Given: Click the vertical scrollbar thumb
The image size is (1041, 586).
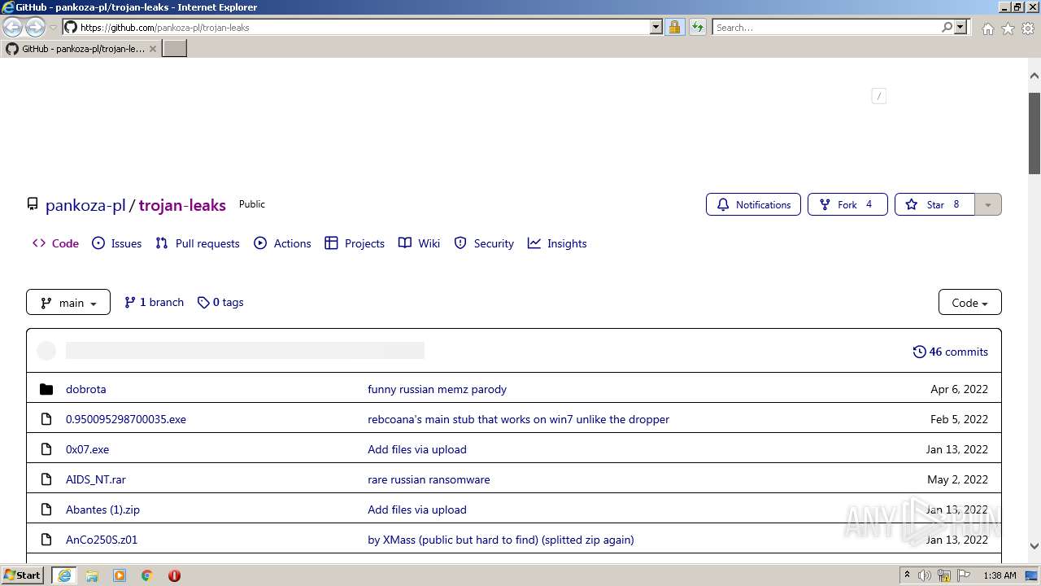Looking at the screenshot, I should pyautogui.click(x=1034, y=133).
